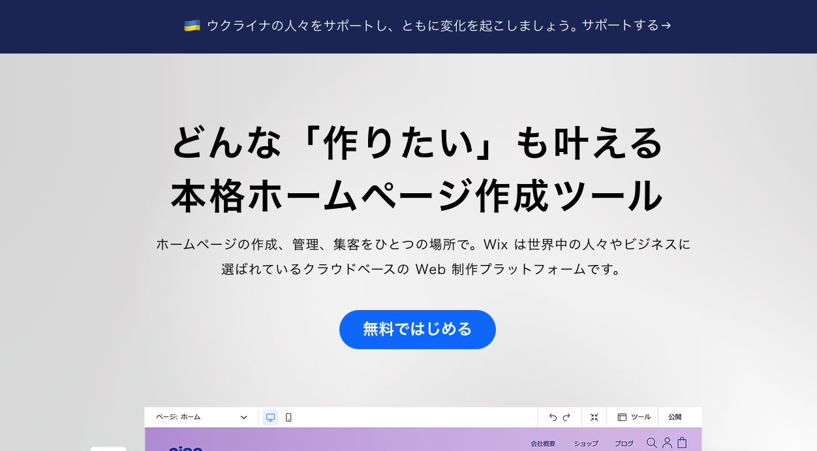Open the ツール menu in the editor toolbar
Viewport: 817px width, 451px height.
coord(634,417)
